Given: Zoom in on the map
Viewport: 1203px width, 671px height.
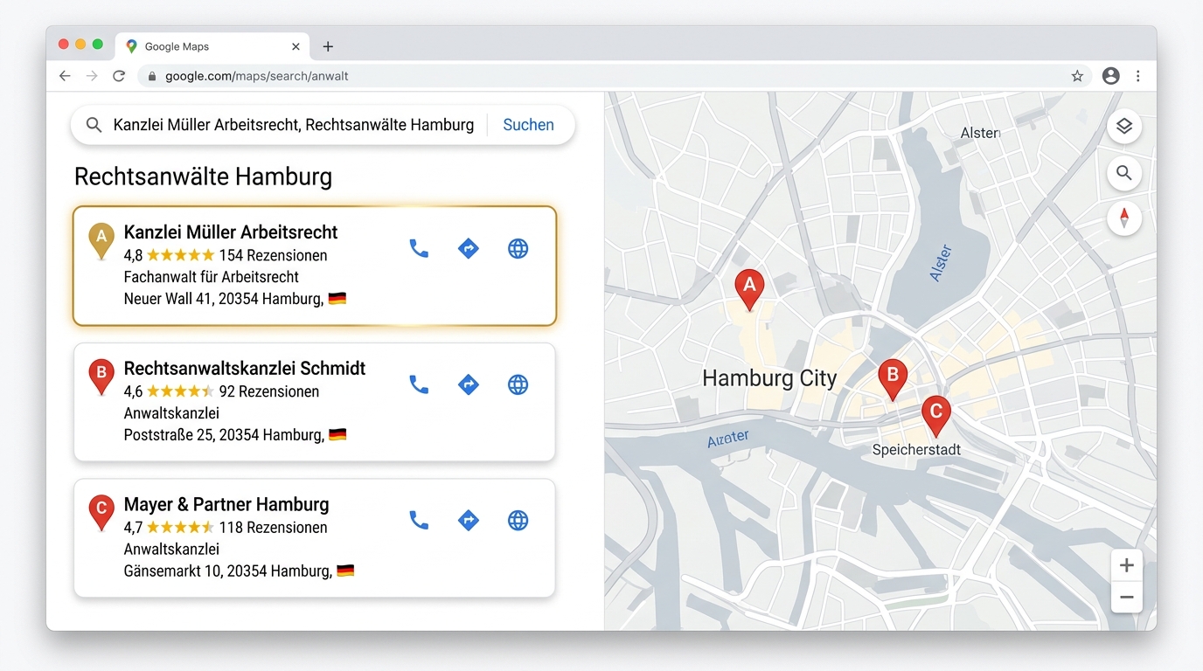Looking at the screenshot, I should (1126, 564).
